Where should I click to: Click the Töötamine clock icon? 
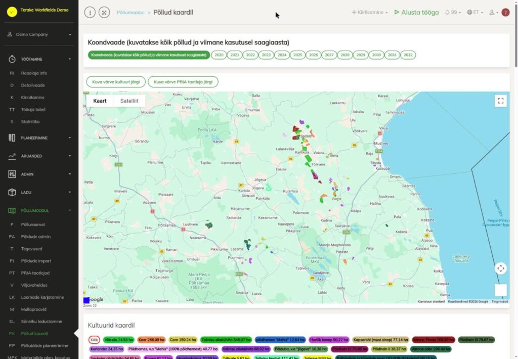click(12, 59)
